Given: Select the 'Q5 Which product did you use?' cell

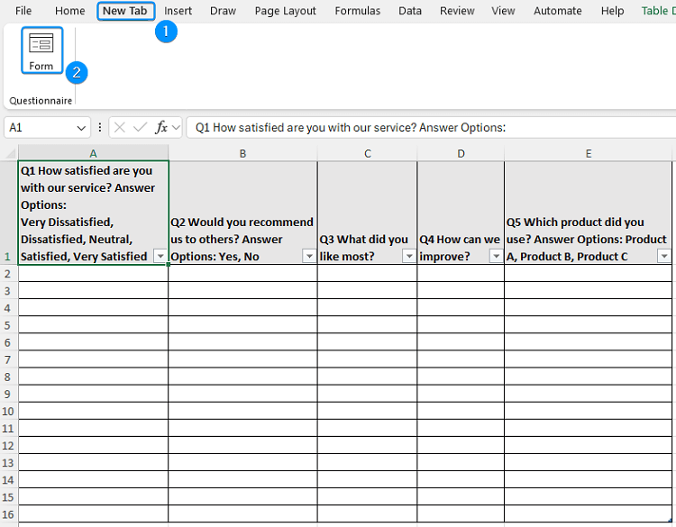Looking at the screenshot, I should 588,213.
